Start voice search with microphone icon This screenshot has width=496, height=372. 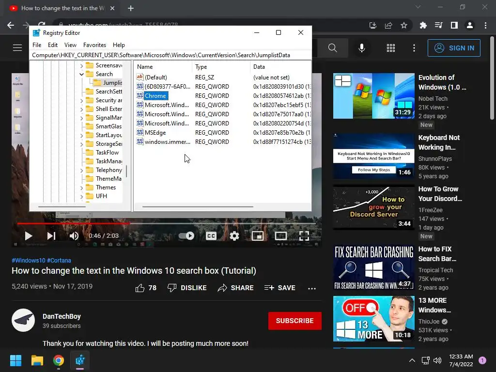tap(362, 48)
